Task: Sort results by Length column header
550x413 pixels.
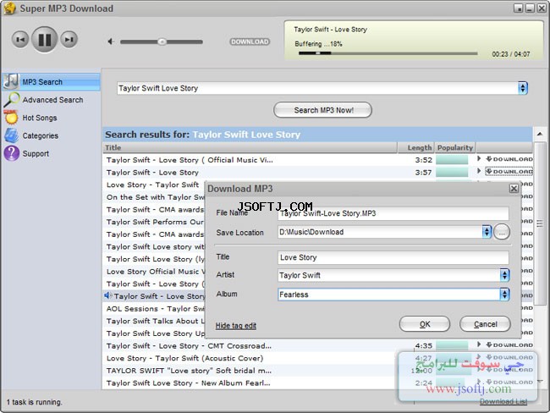Action: (x=416, y=148)
